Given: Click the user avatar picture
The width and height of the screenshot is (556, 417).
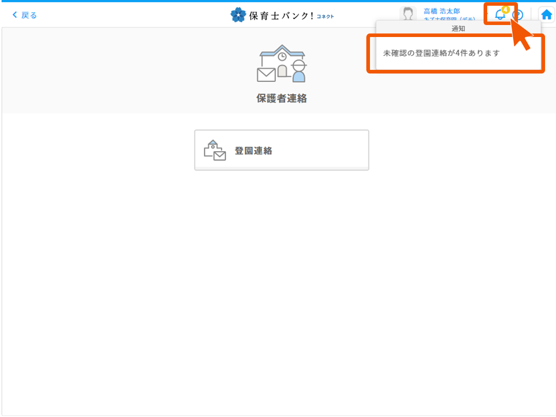Looking at the screenshot, I should coord(407,15).
